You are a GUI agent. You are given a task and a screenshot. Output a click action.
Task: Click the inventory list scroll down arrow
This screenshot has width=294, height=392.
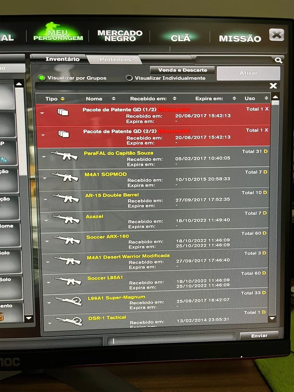pyautogui.click(x=272, y=318)
